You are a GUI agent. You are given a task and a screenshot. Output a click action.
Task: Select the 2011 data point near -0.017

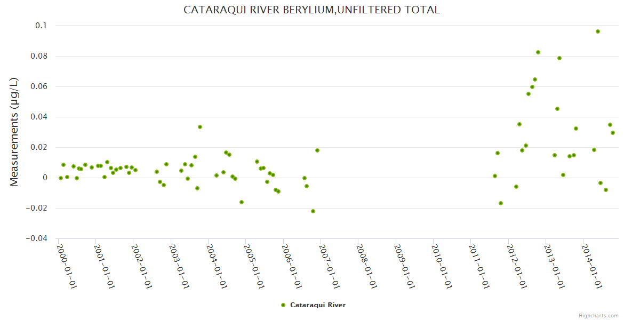point(501,203)
